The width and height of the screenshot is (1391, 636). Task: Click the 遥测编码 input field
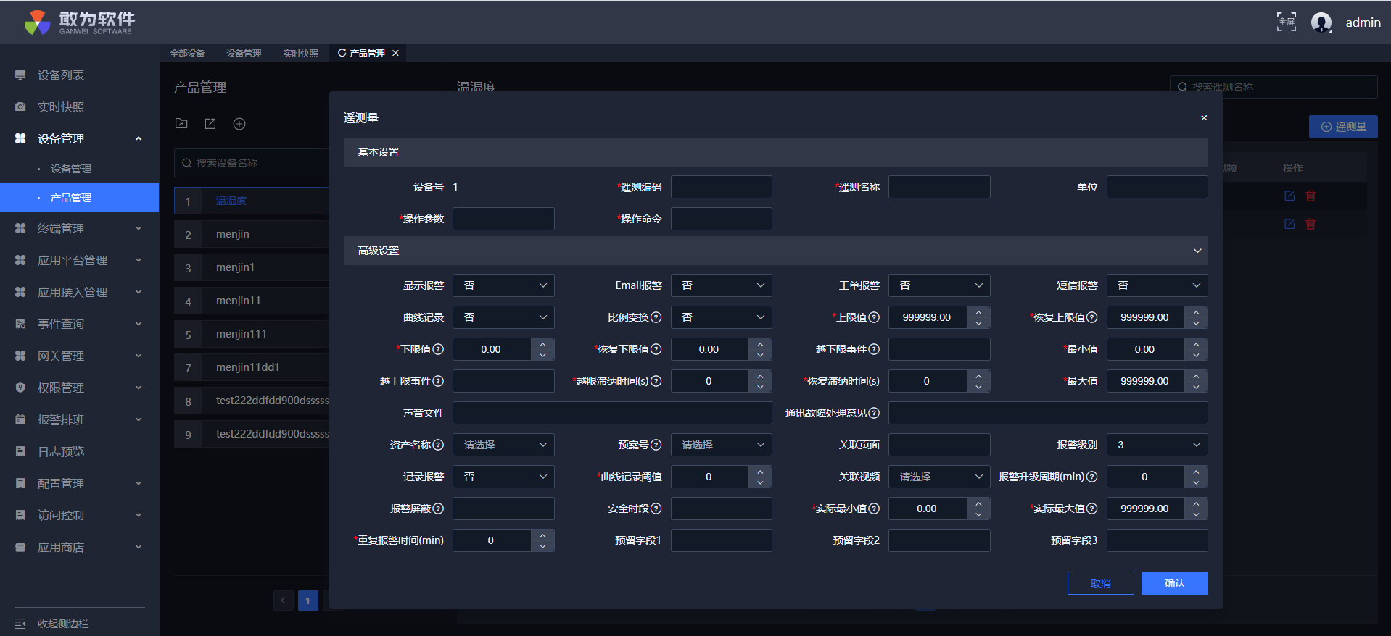coord(721,187)
